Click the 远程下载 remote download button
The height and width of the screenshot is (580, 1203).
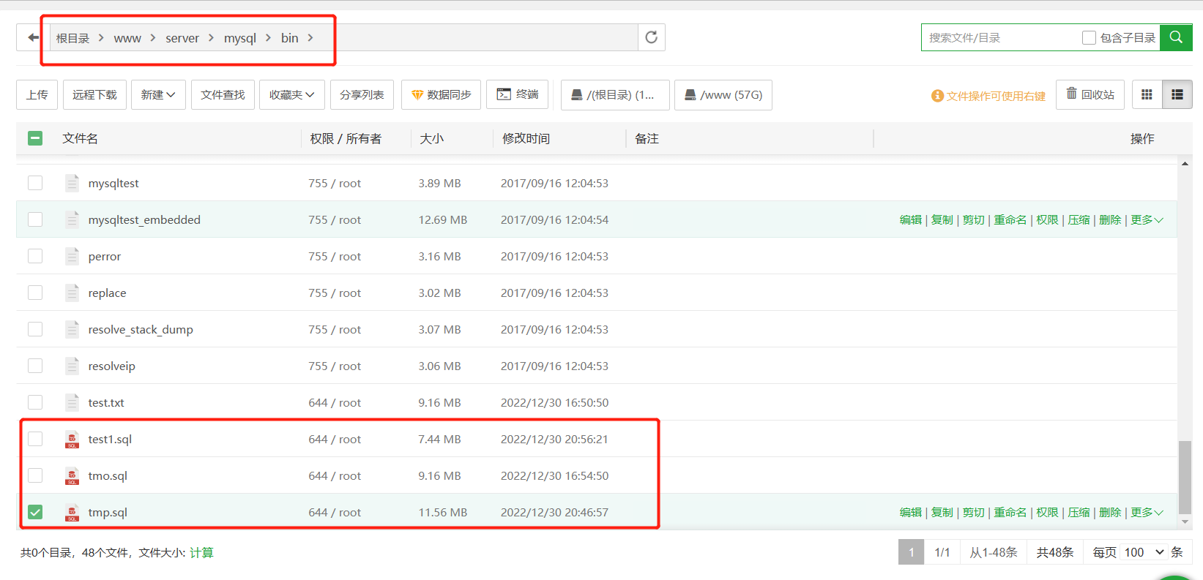[94, 95]
